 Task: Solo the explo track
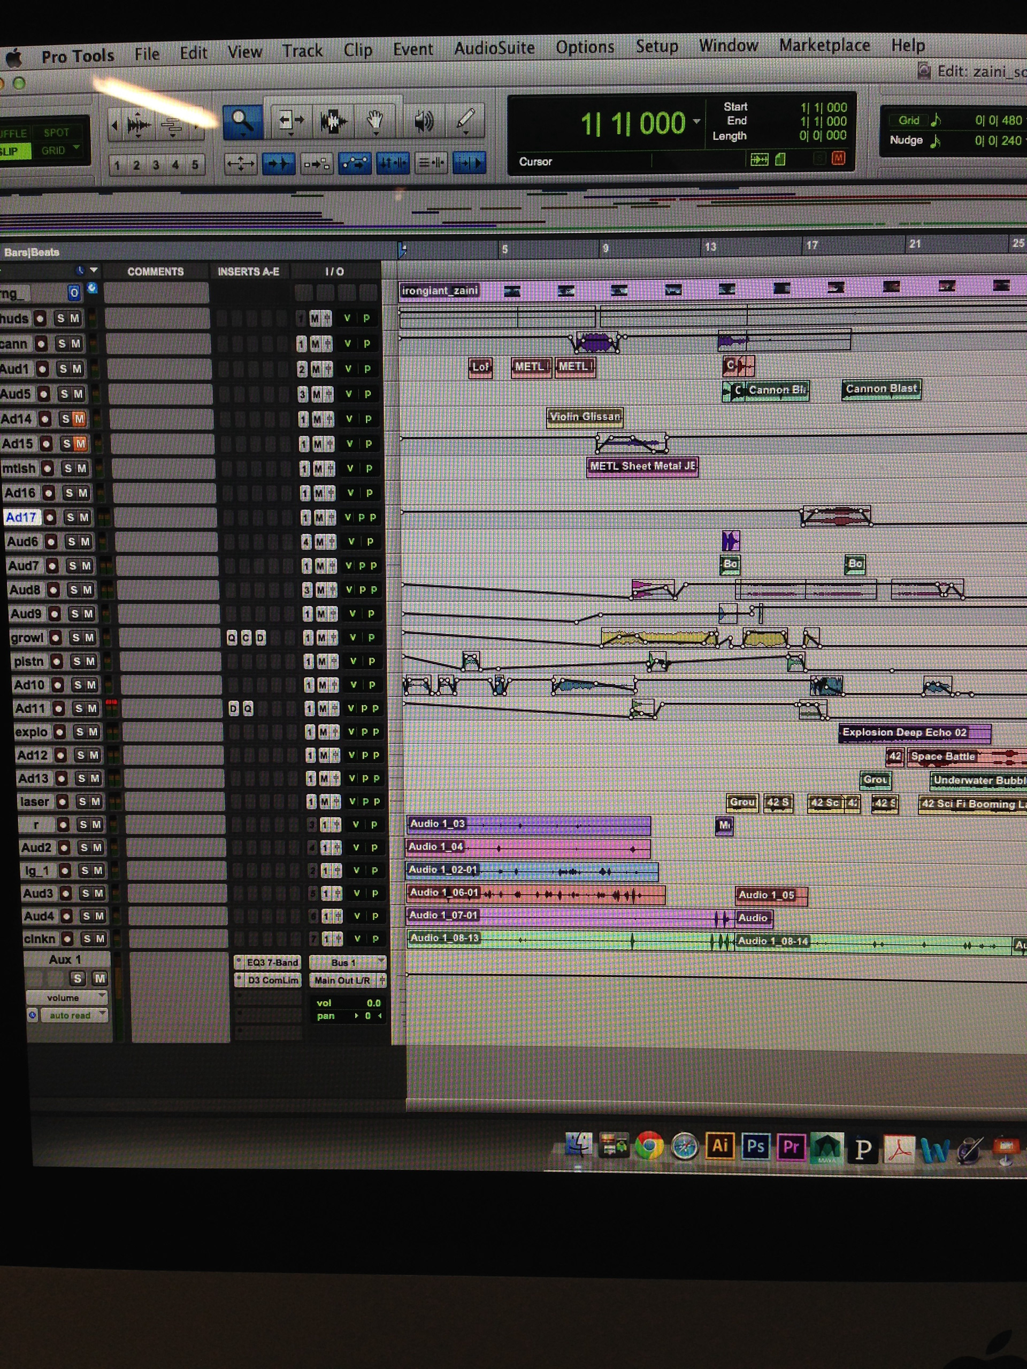[79, 732]
